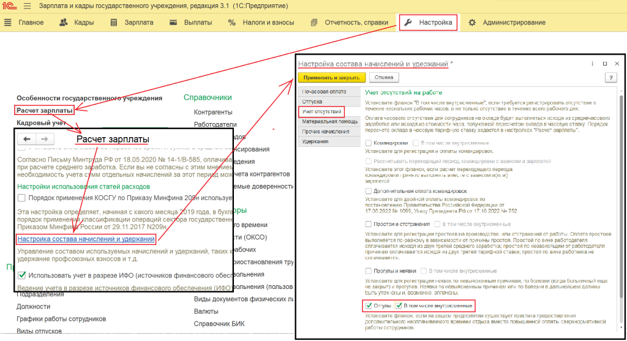Viewport: 627px width, 341px height.
Task: Open help with the question mark button
Action: click(x=610, y=78)
